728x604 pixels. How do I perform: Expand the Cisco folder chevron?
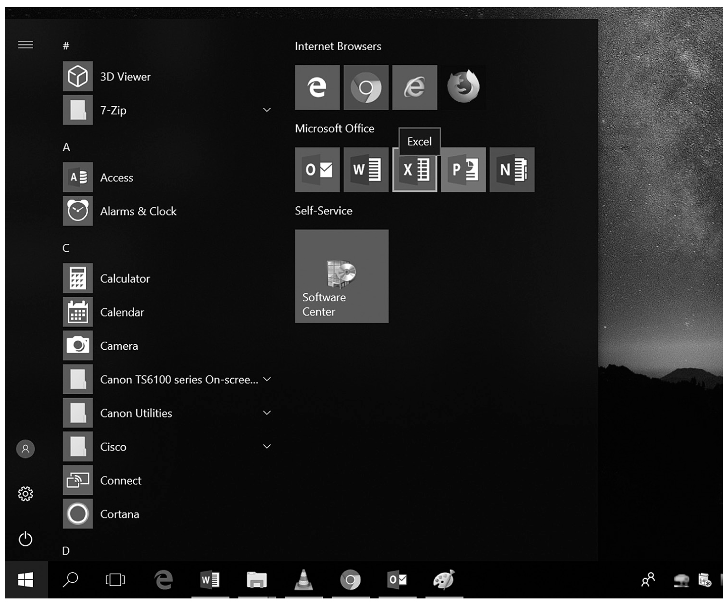coord(267,446)
